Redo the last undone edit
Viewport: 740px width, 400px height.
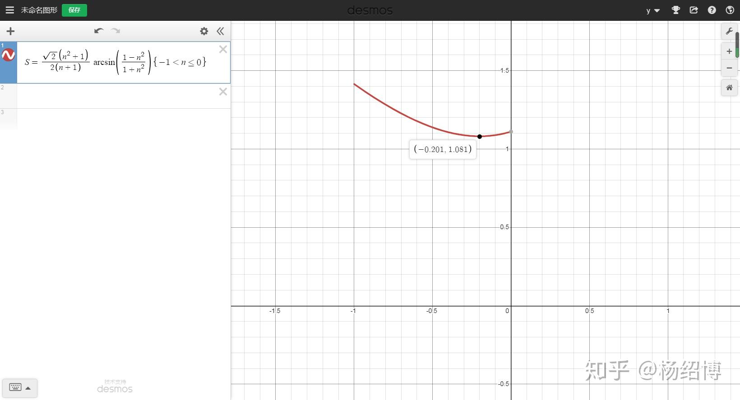(x=116, y=31)
